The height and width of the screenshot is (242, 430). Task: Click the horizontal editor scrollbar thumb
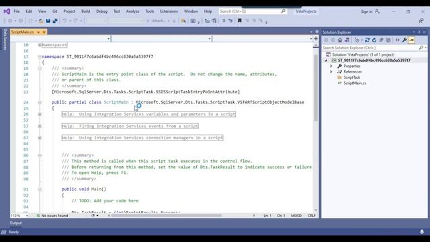tap(167, 216)
